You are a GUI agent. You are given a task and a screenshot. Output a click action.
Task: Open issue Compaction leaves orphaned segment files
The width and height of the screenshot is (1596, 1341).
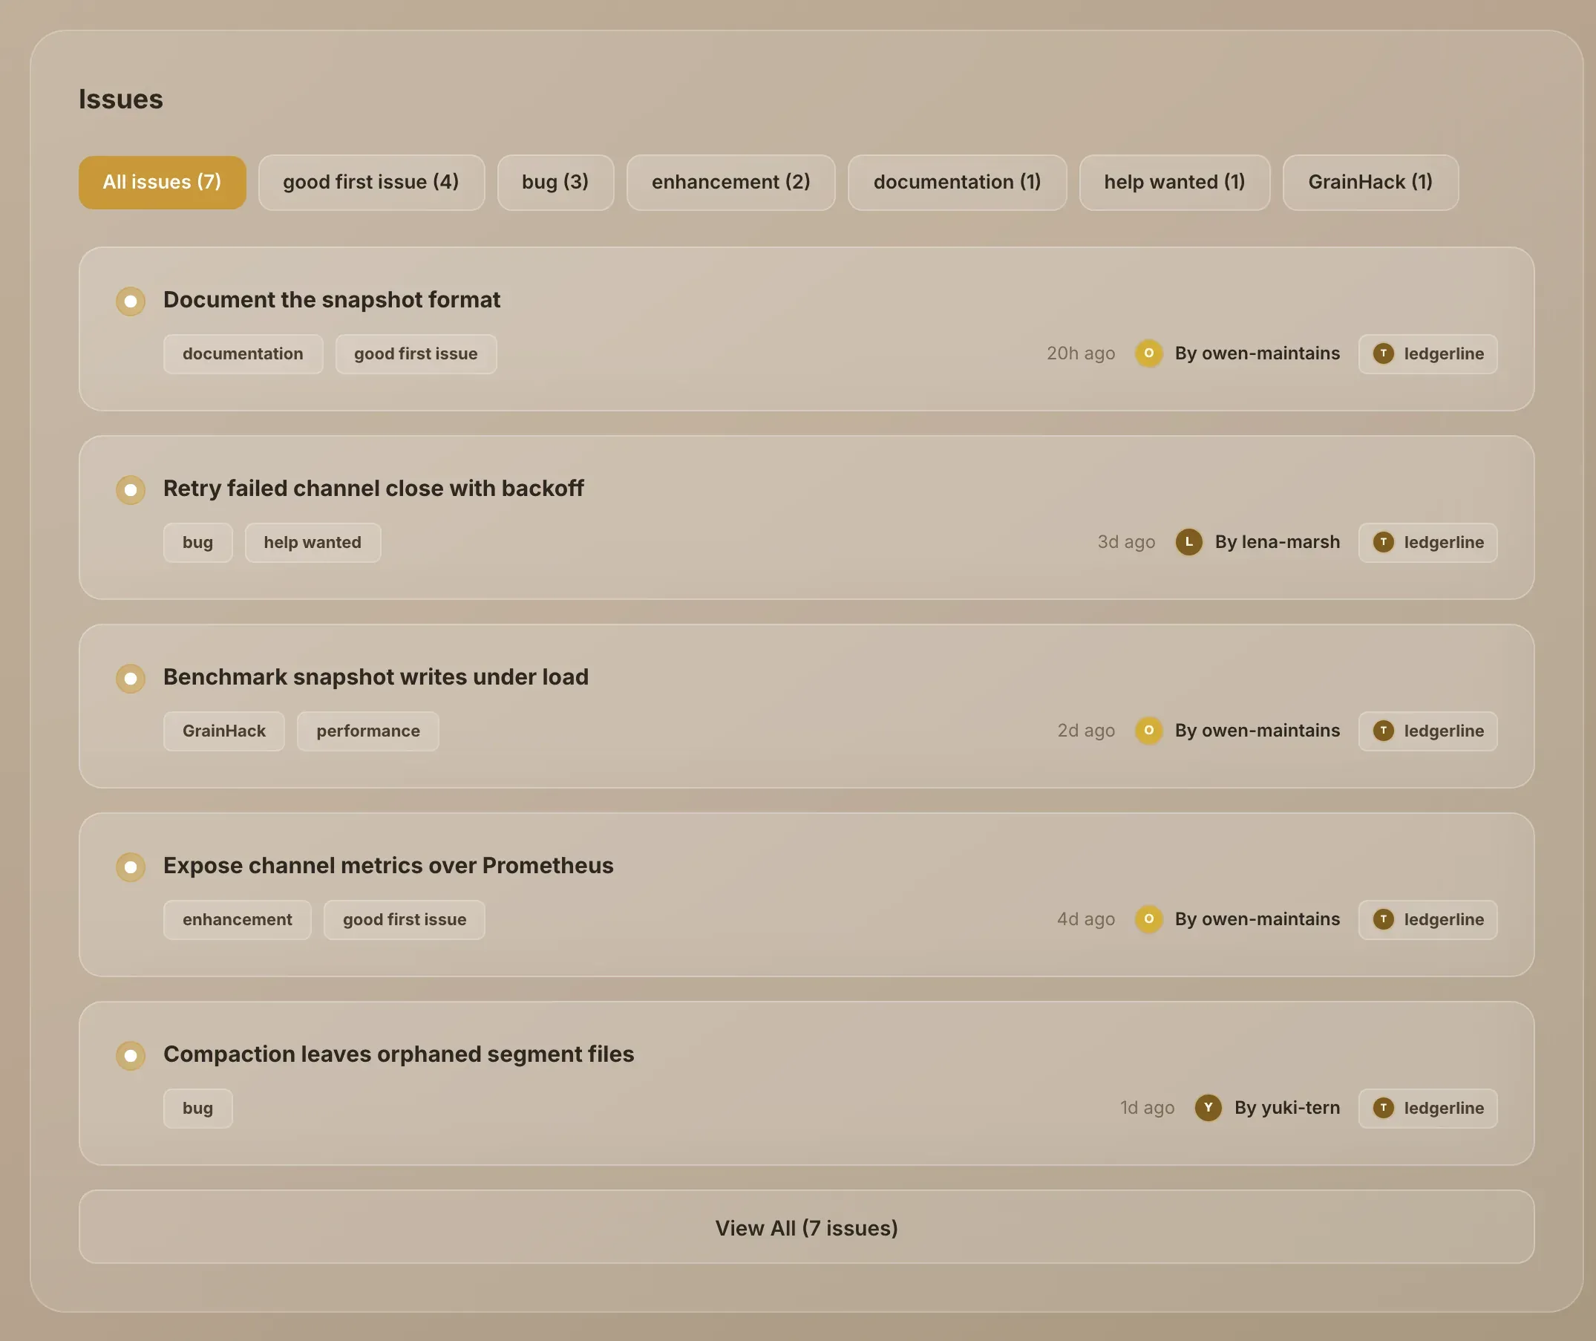[398, 1054]
